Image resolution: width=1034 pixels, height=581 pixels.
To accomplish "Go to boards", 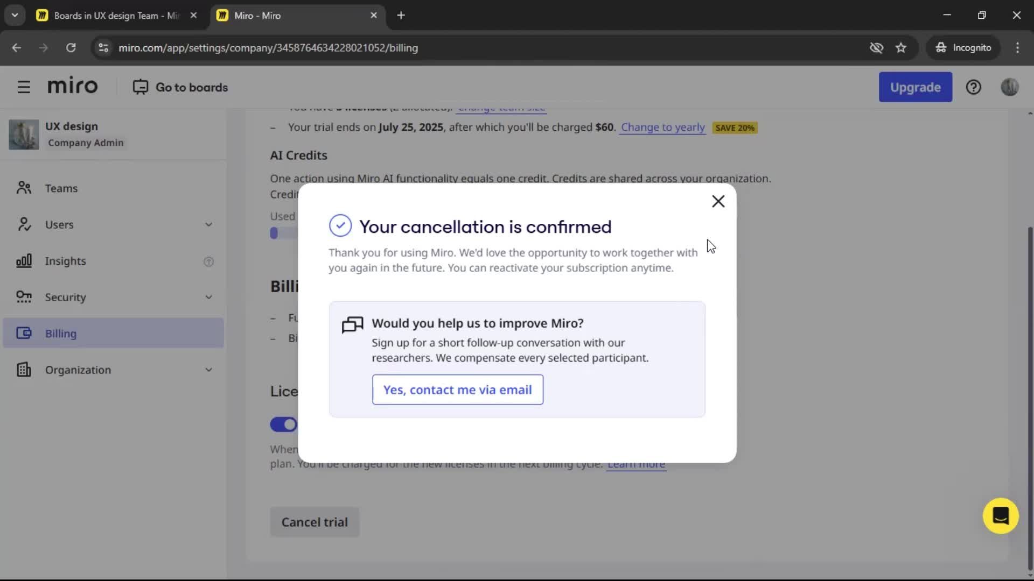I will (x=180, y=87).
